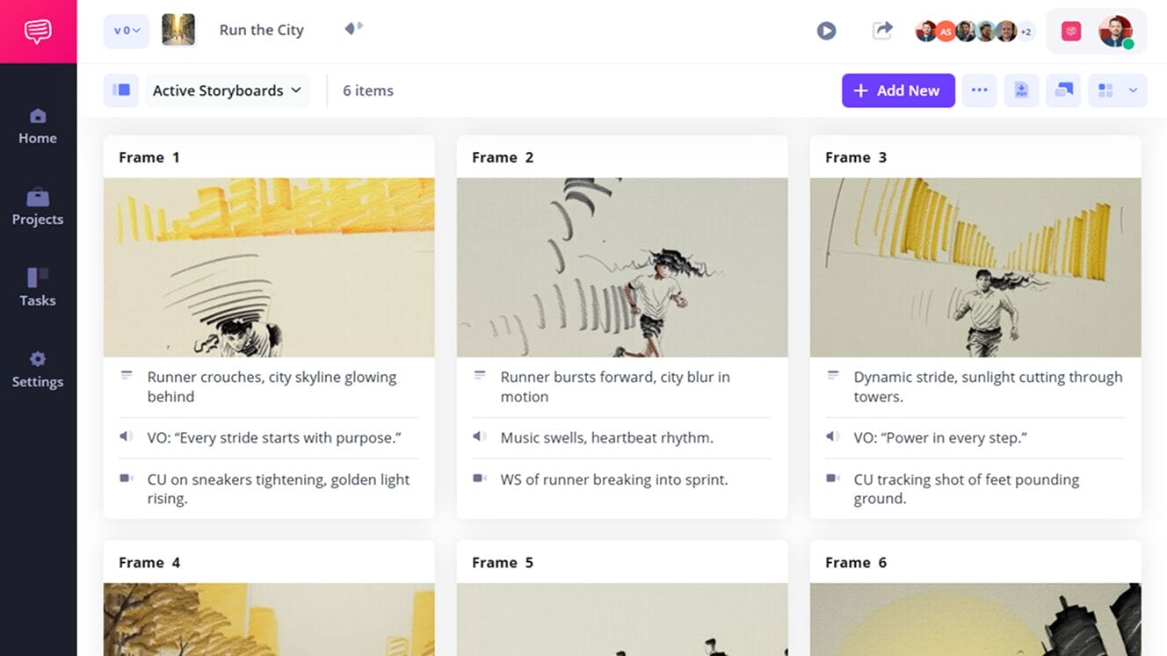Open the v0 version dropdown
The image size is (1167, 656).
tap(127, 31)
